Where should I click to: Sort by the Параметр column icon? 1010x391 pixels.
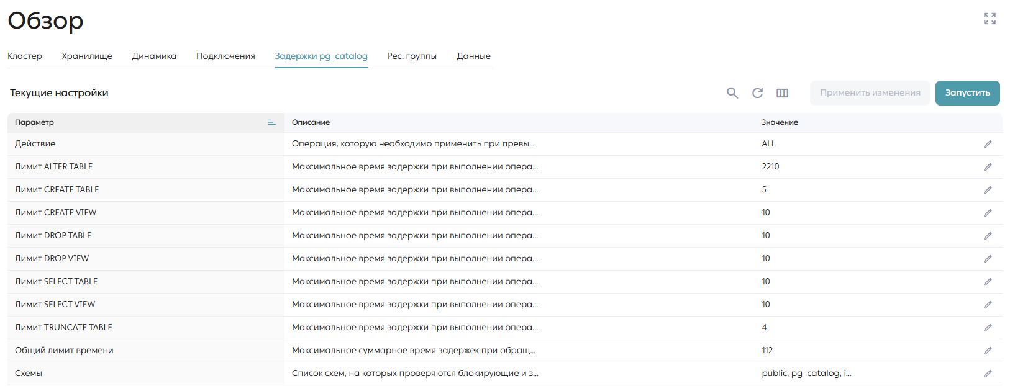click(271, 122)
